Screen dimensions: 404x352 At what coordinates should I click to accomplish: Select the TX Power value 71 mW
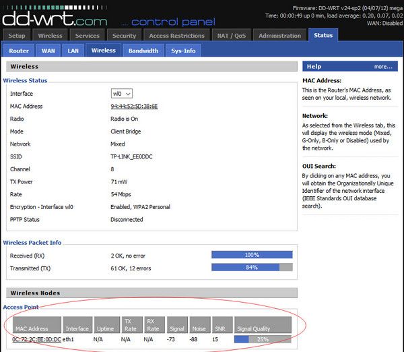click(119, 181)
